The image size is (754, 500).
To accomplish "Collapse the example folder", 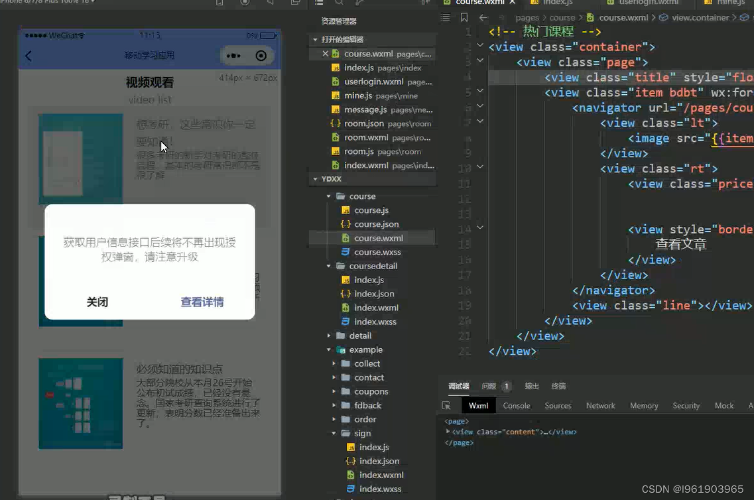I will pos(329,349).
